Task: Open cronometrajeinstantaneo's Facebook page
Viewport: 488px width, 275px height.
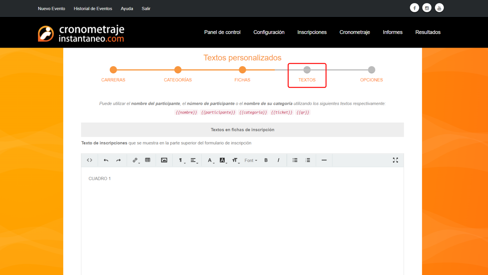Action: (415, 8)
